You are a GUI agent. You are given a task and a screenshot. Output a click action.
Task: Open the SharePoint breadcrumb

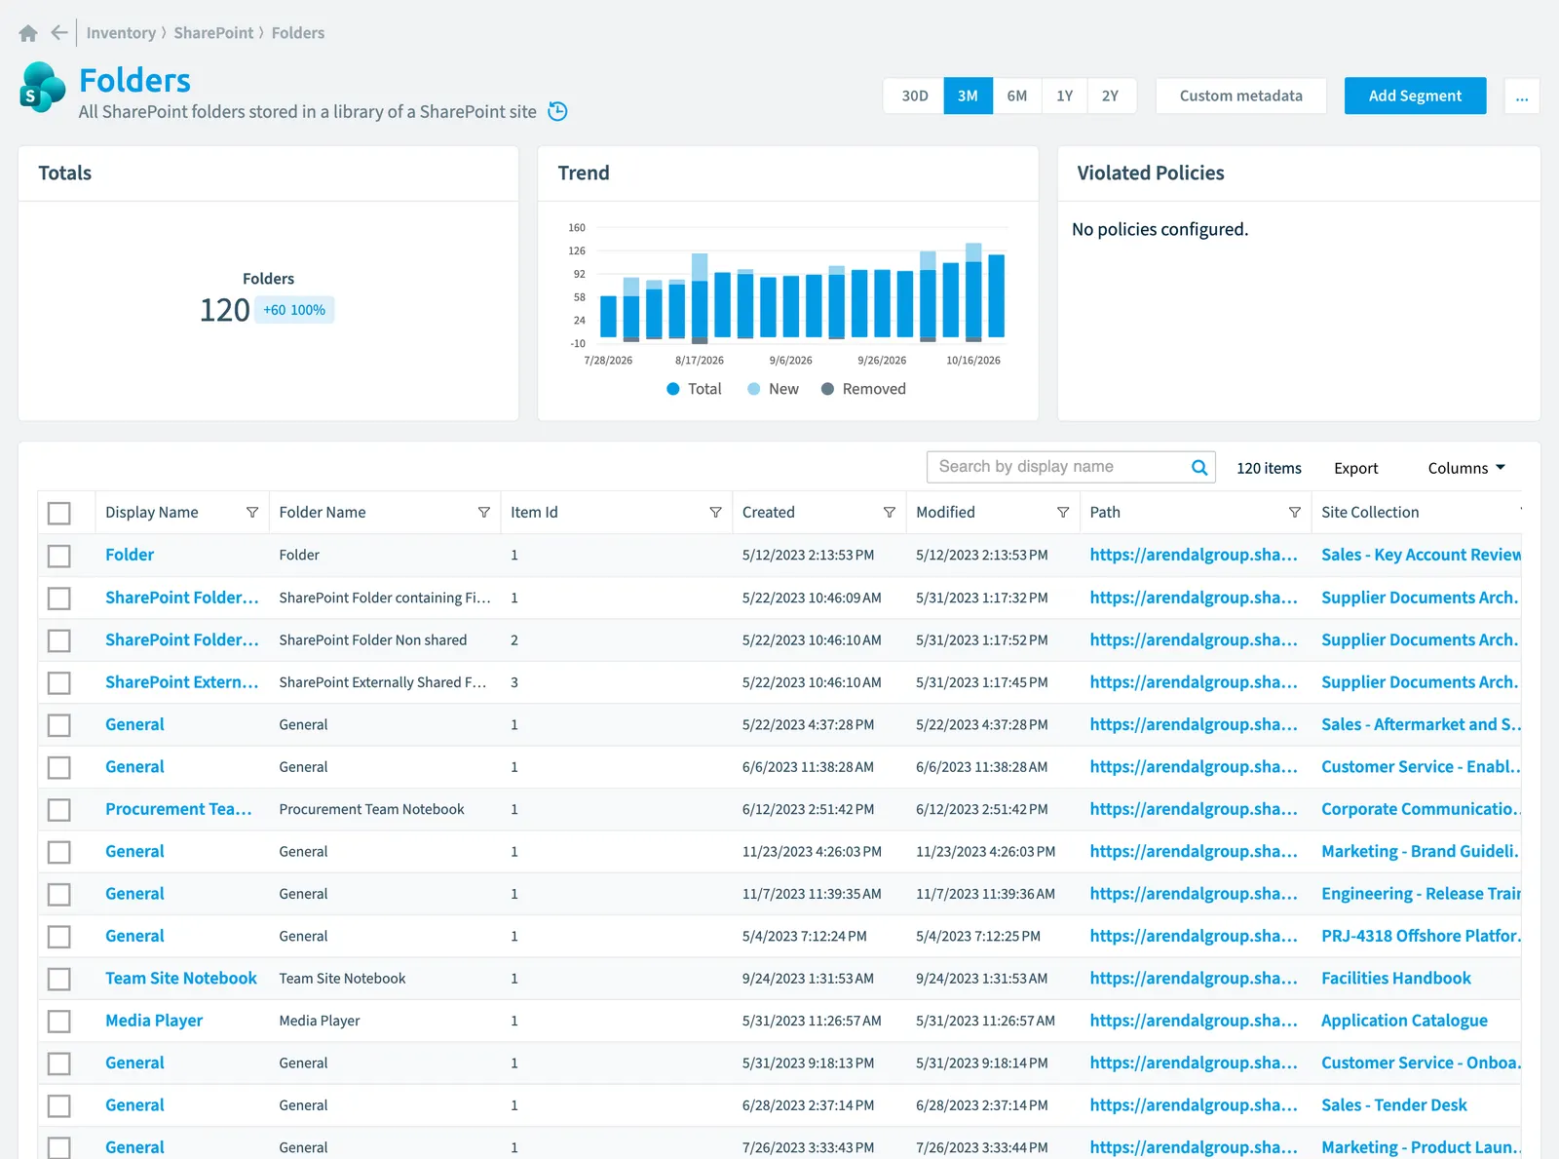213,33
